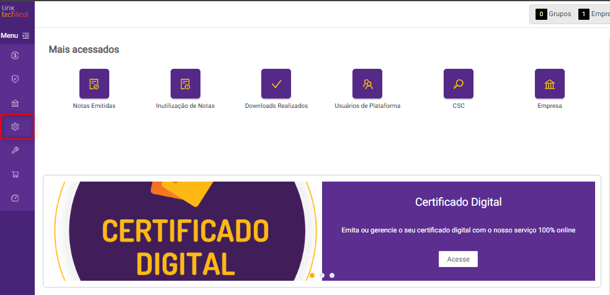Open Notas Emitidas shortcut icon
Image resolution: width=610 pixels, height=295 pixels.
94,84
